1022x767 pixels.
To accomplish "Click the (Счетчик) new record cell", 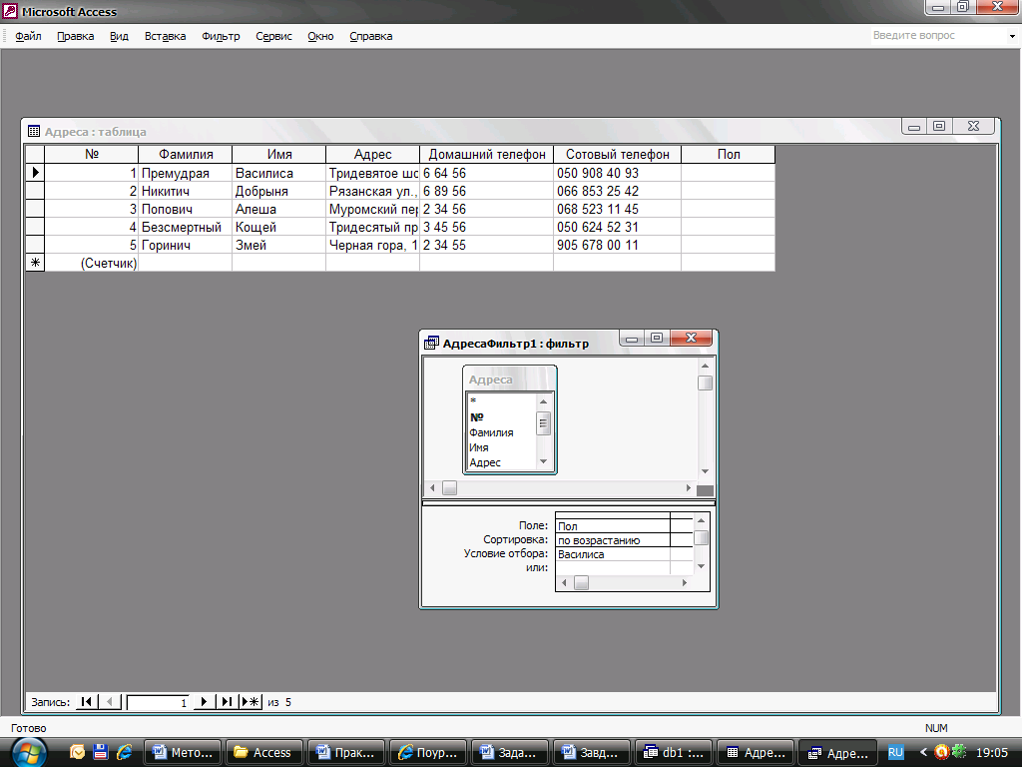I will click(x=91, y=263).
